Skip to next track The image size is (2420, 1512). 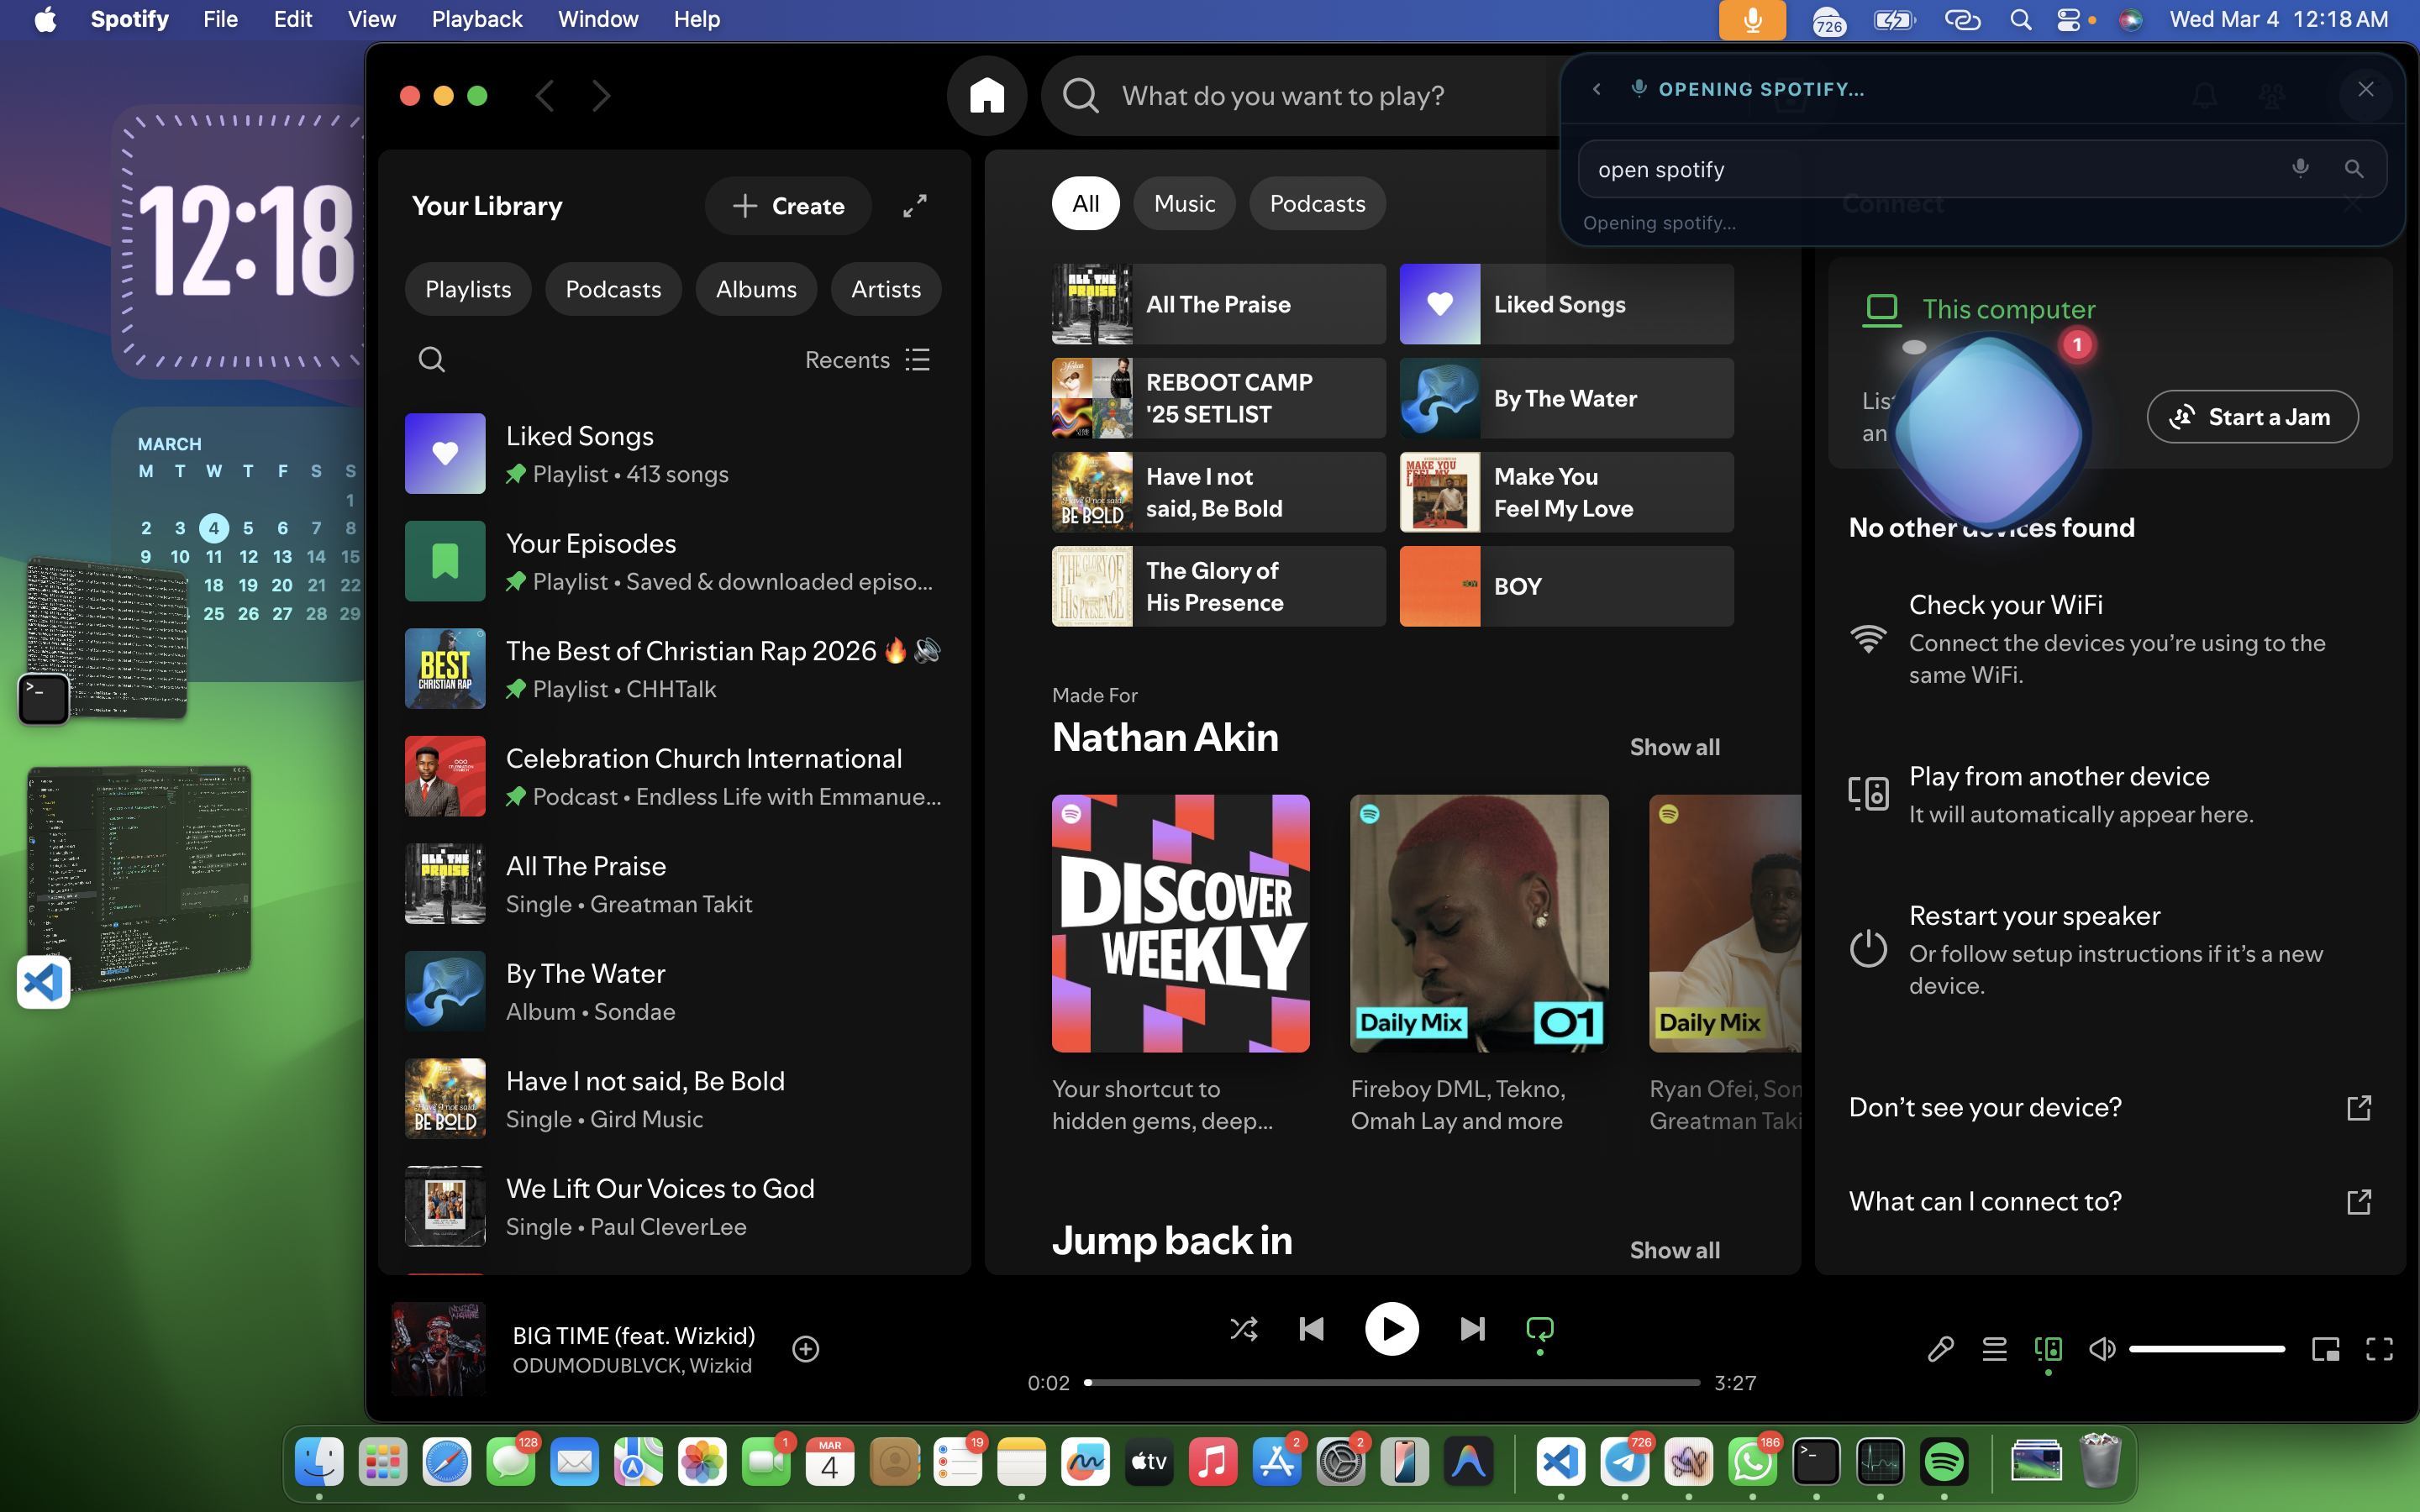click(1472, 1329)
